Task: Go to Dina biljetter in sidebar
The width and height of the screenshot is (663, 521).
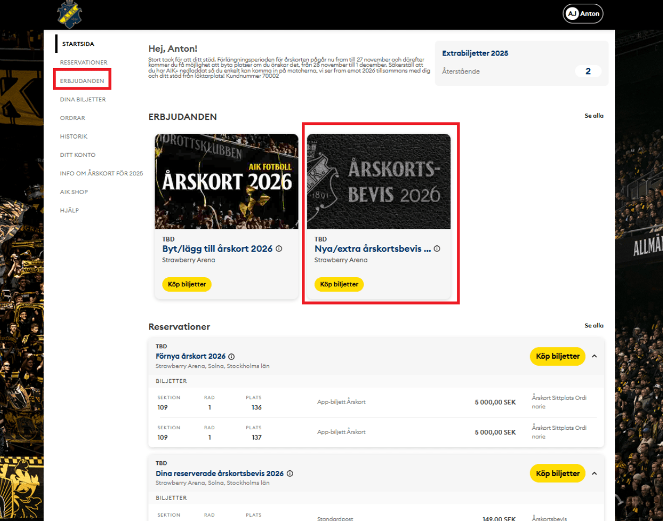Action: tap(83, 99)
